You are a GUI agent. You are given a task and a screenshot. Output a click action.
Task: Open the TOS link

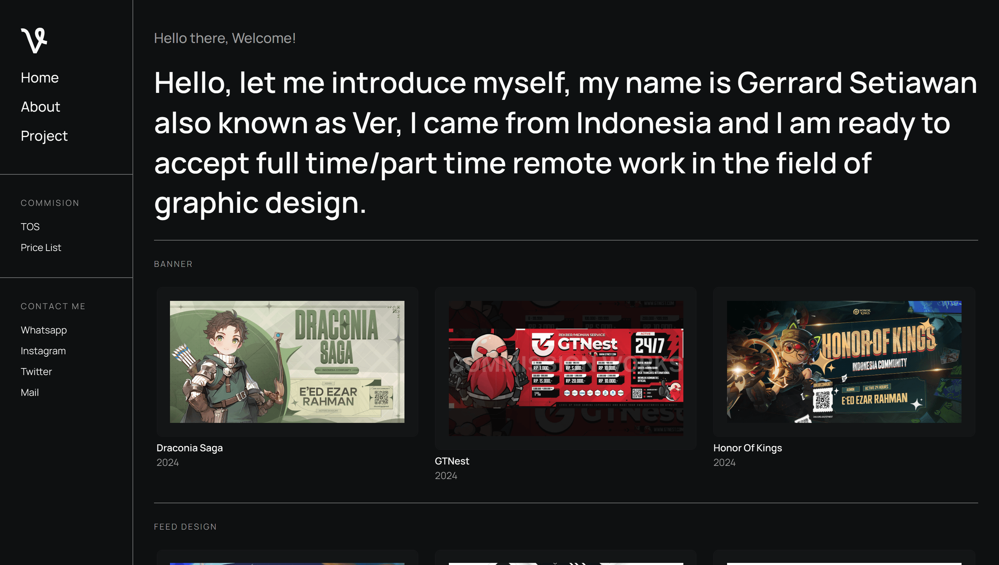click(x=30, y=227)
